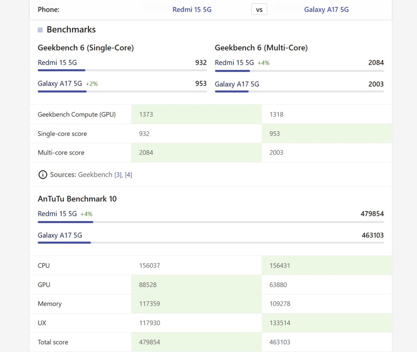This screenshot has height=352, width=417.
Task: Select the Geekbench Compute (GPU) row label
Action: (x=76, y=115)
